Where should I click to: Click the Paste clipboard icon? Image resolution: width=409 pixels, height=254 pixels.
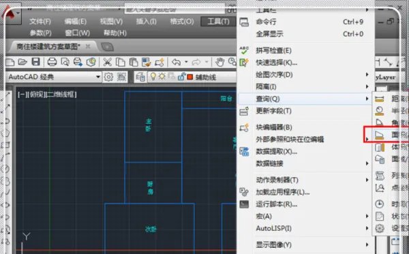(x=134, y=62)
